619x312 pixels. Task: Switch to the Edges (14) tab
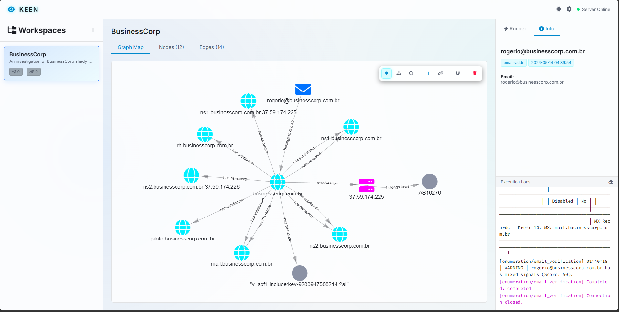(212, 47)
